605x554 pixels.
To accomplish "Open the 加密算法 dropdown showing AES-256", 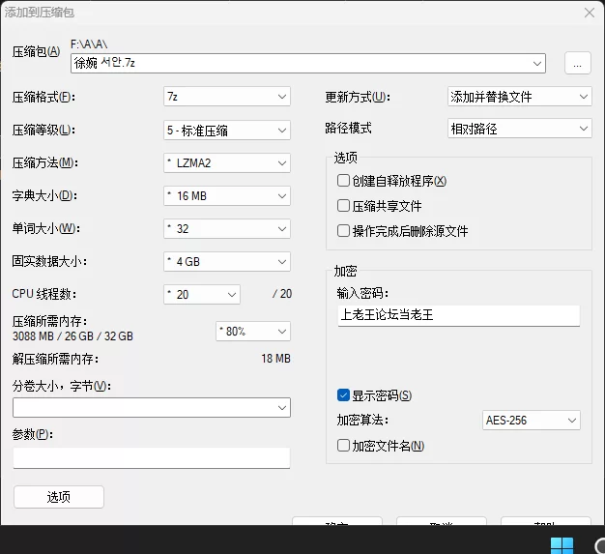I will point(532,420).
